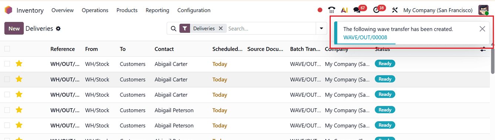Open the Operations menu
This screenshot has width=495, height=140.
[x=95, y=10]
